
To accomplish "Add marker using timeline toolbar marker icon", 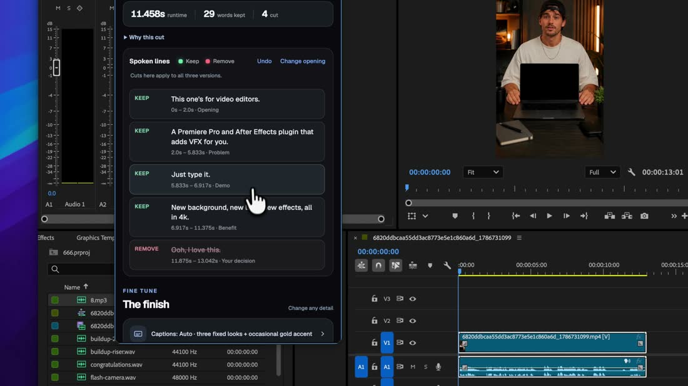I will coord(430,265).
